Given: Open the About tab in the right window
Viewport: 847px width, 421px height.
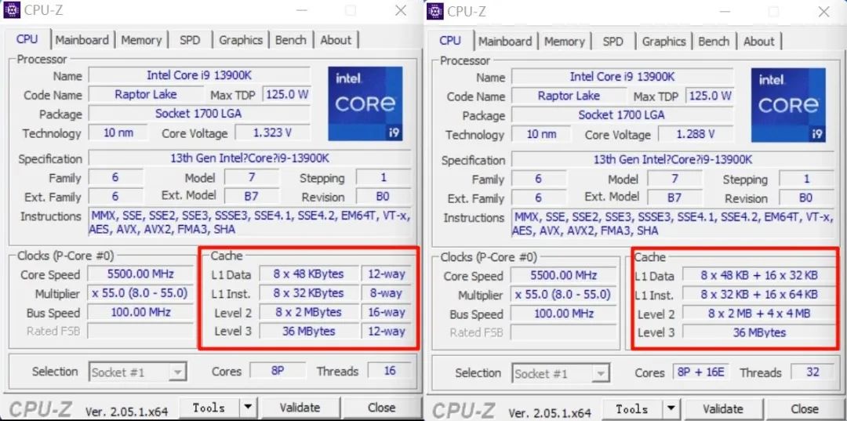Looking at the screenshot, I should click(x=758, y=42).
